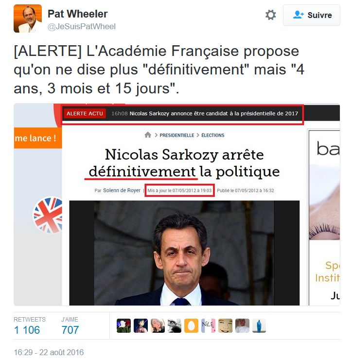Click the Pat Wheeler display name
The width and height of the screenshot is (352, 360).
78,14
